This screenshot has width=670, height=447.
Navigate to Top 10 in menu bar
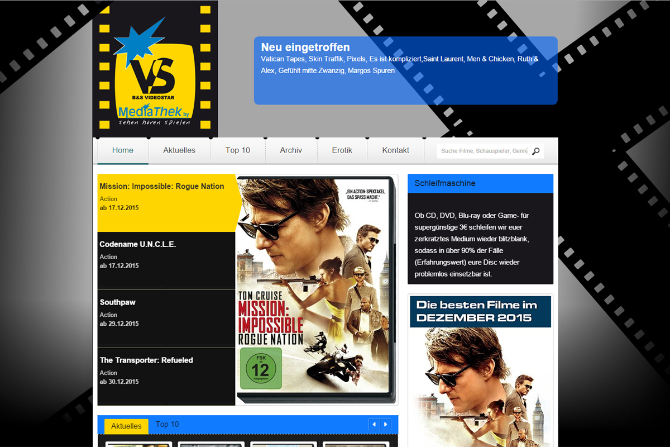[238, 150]
